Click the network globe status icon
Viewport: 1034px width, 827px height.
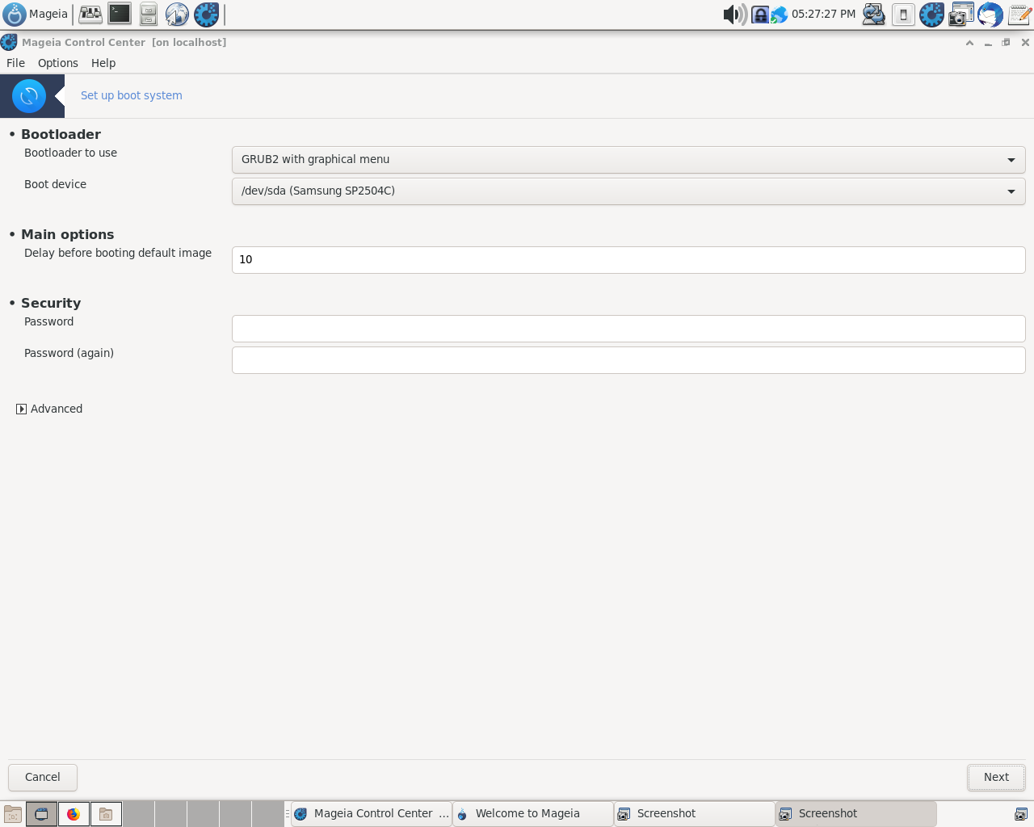[x=779, y=15]
